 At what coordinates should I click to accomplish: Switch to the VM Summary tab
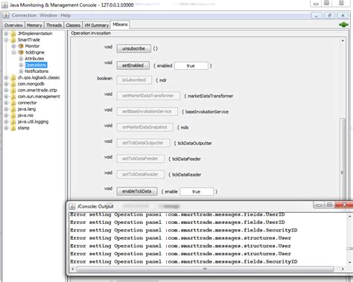[96, 25]
